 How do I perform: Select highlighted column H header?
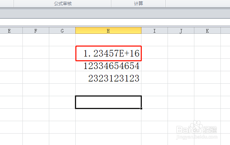[x=108, y=30]
